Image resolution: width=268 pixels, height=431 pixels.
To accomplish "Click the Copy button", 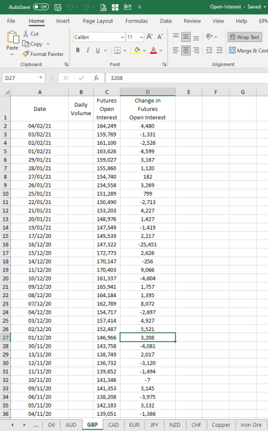I will coord(32,44).
